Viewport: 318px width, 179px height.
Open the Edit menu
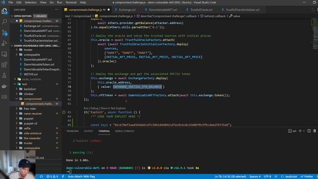[19, 2]
